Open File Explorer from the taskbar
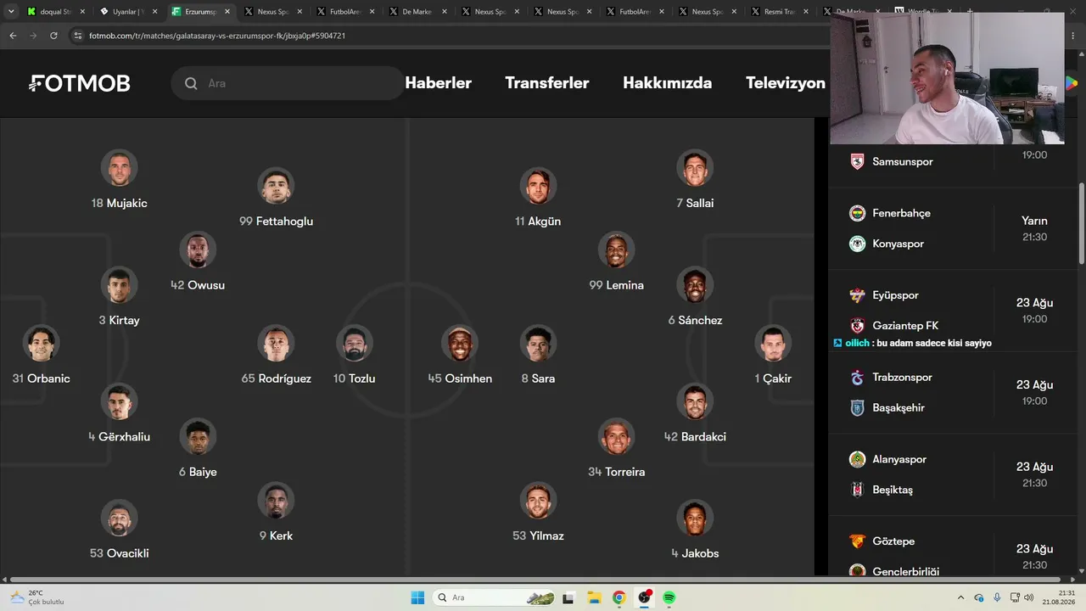 point(594,597)
